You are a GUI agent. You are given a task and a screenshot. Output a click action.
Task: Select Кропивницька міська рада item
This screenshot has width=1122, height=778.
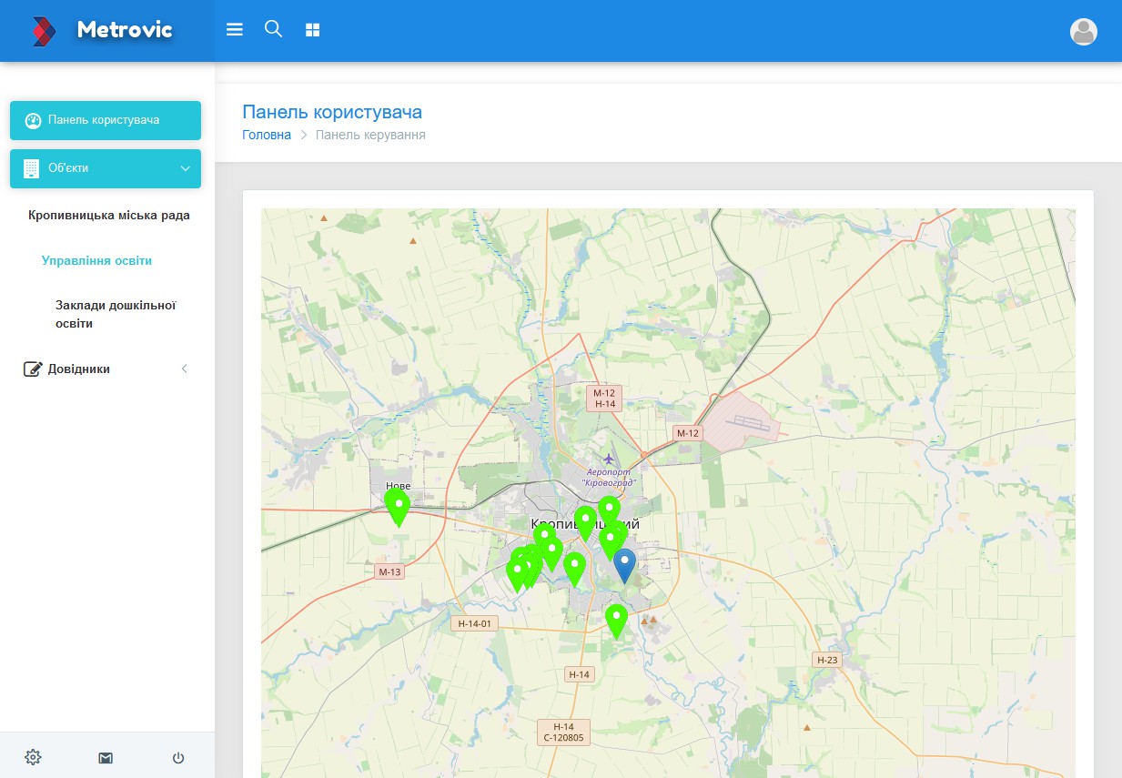[109, 216]
